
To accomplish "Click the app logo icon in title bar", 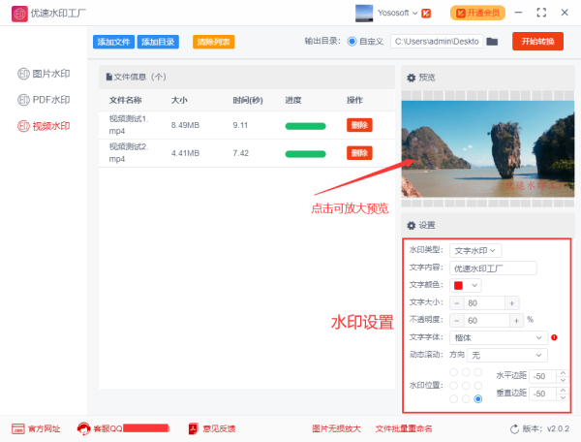I will click(x=19, y=14).
